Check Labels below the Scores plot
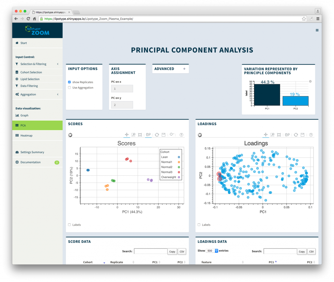The height and width of the screenshot is (282, 334). click(x=69, y=225)
